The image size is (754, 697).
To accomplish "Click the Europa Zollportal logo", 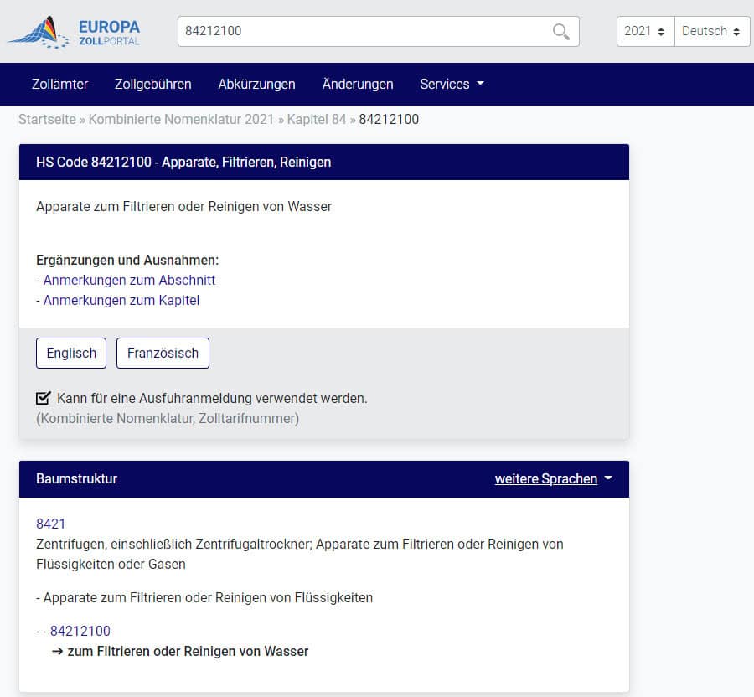I will click(75, 32).
